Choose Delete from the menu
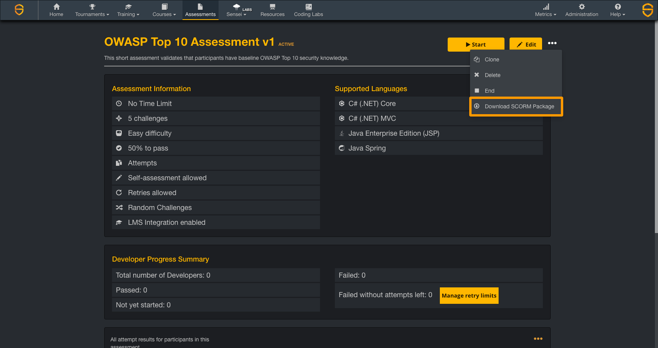 (x=516, y=75)
